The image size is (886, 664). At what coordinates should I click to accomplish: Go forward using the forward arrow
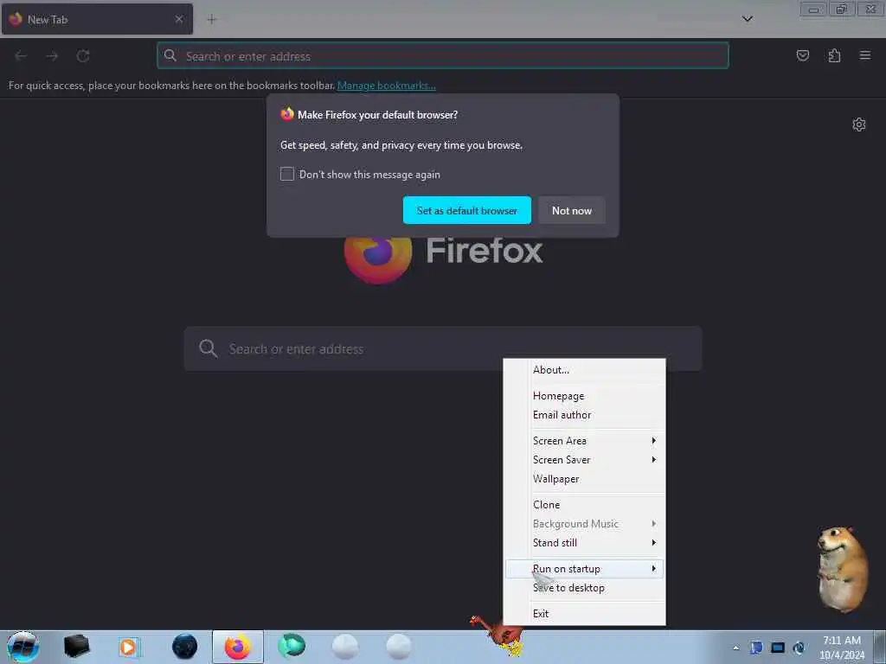(52, 56)
